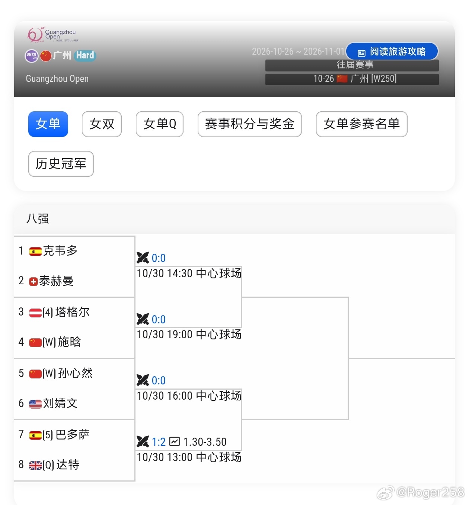Click odds value 1.30-3.50
Image resolution: width=469 pixels, height=505 pixels.
(x=205, y=442)
